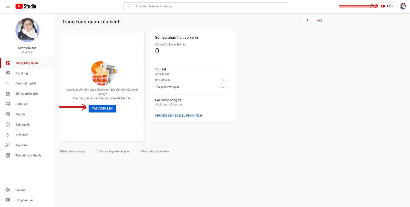Go to Số liệu phân tích sidebar item

coord(26,94)
